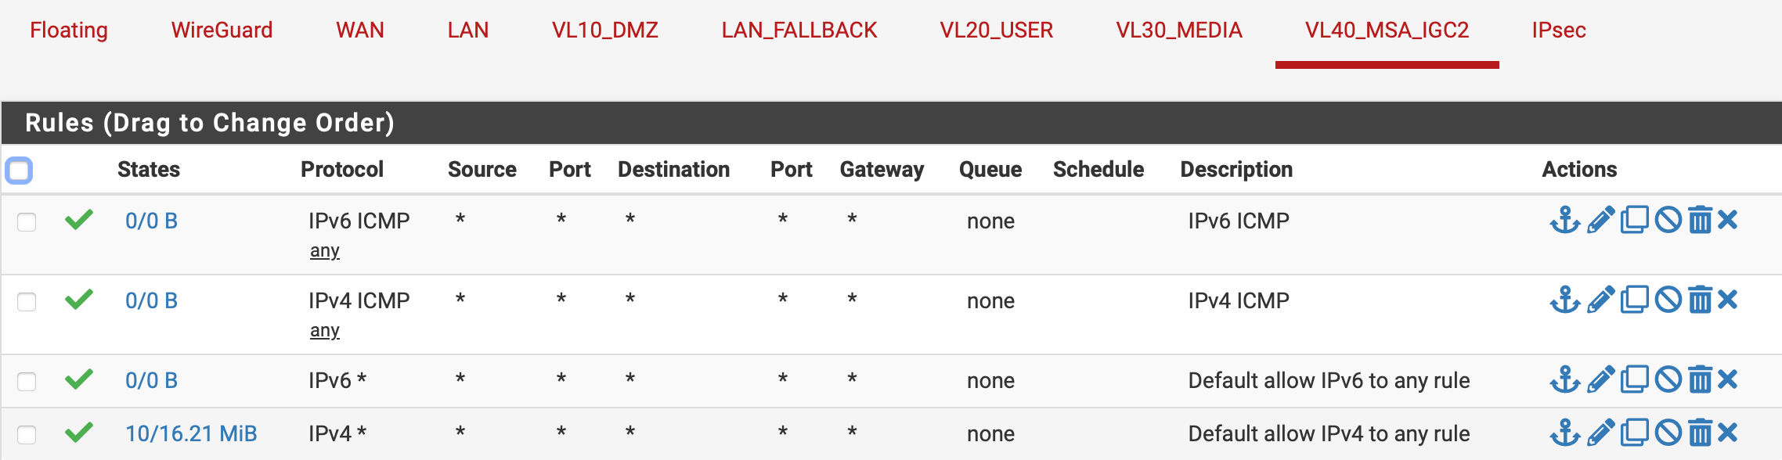This screenshot has width=1782, height=460.
Task: Delete the Default allow IPv6 rule
Action: click(1700, 380)
